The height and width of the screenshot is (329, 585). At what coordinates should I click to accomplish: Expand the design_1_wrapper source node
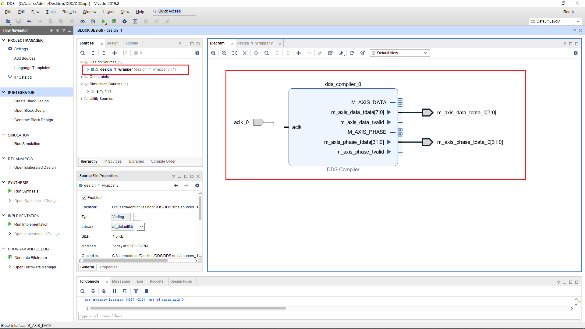tap(88, 69)
